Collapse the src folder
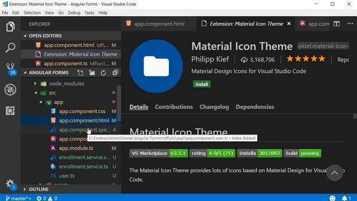This screenshot has width=357, height=201. [36, 93]
